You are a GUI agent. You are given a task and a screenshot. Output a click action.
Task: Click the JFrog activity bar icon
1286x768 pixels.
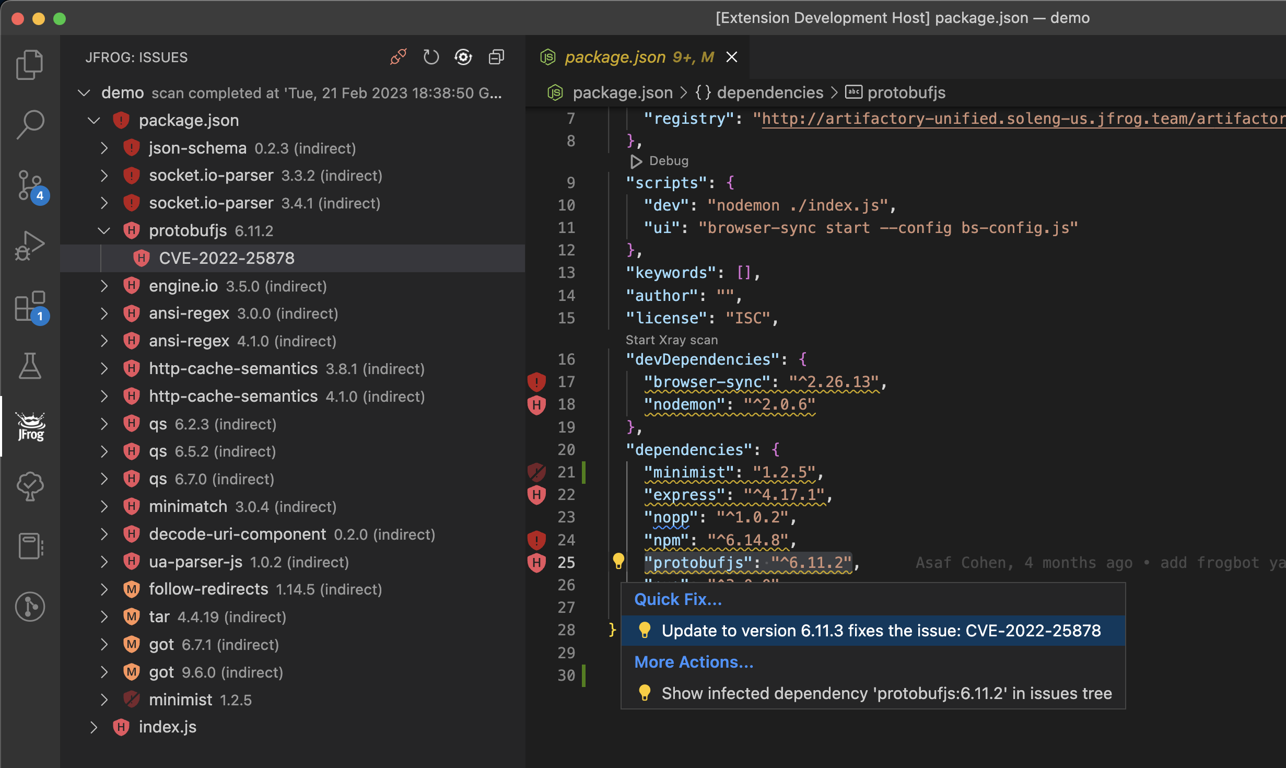(x=31, y=426)
